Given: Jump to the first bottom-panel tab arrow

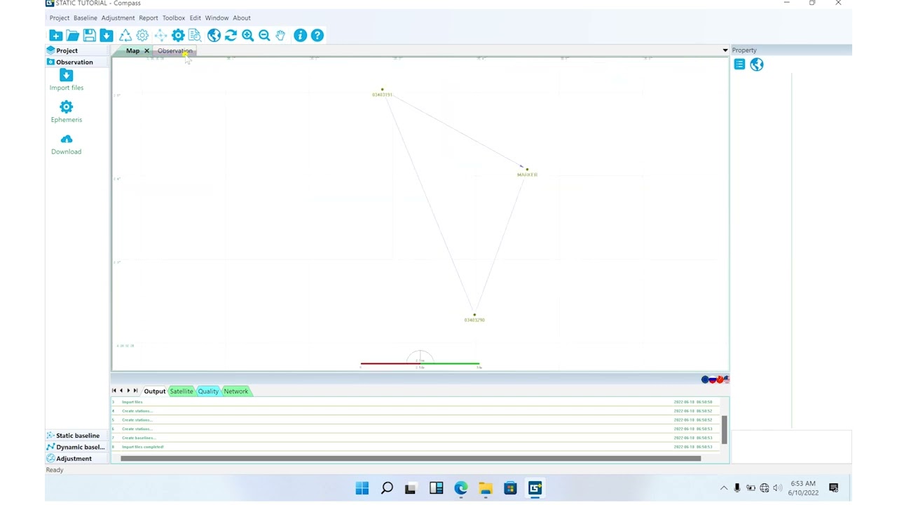Looking at the screenshot, I should 114,391.
